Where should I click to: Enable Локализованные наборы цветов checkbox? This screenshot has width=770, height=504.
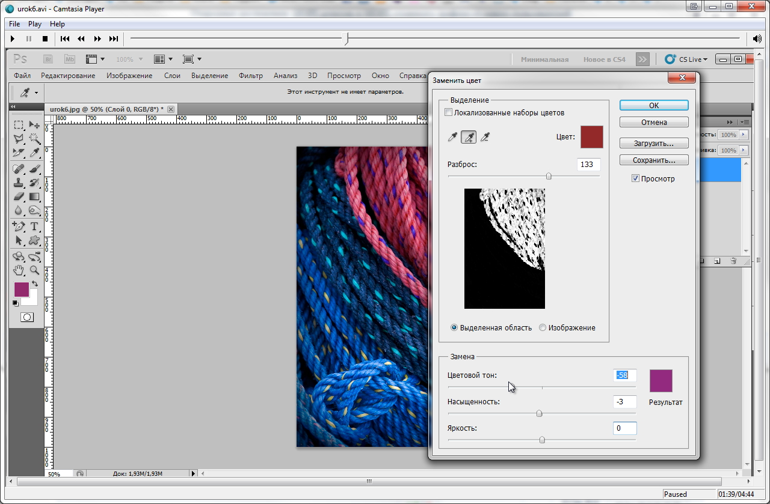click(x=448, y=112)
